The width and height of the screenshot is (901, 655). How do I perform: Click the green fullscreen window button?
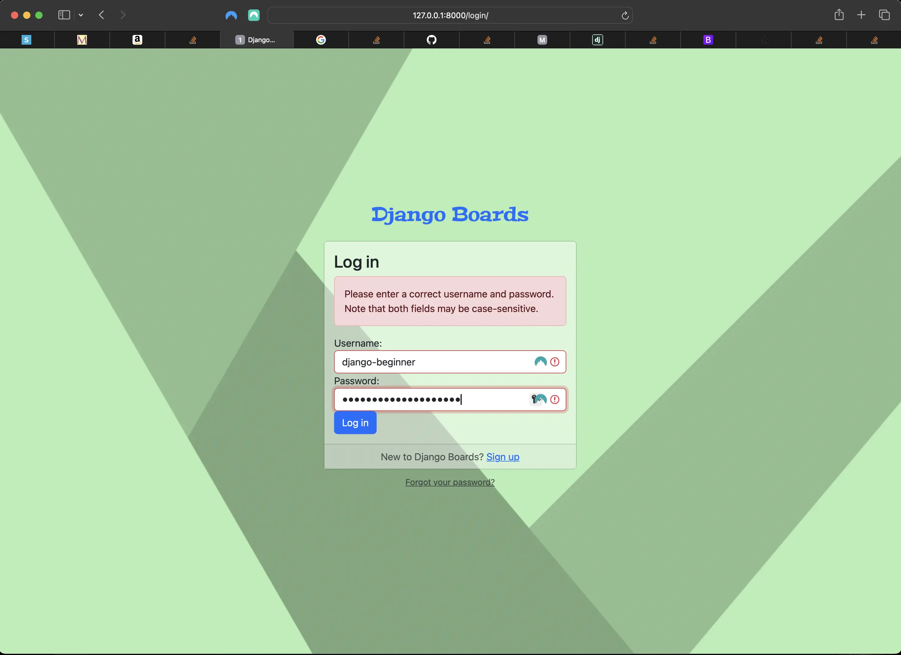click(39, 15)
